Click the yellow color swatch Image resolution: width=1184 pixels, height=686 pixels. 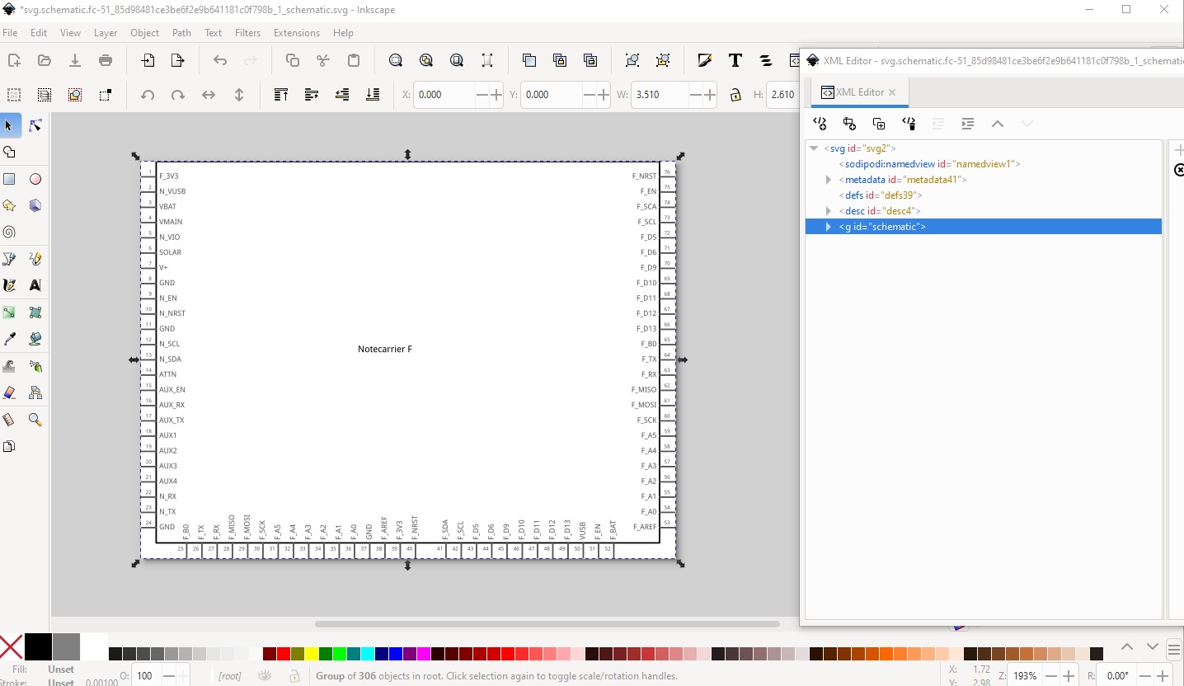[312, 654]
